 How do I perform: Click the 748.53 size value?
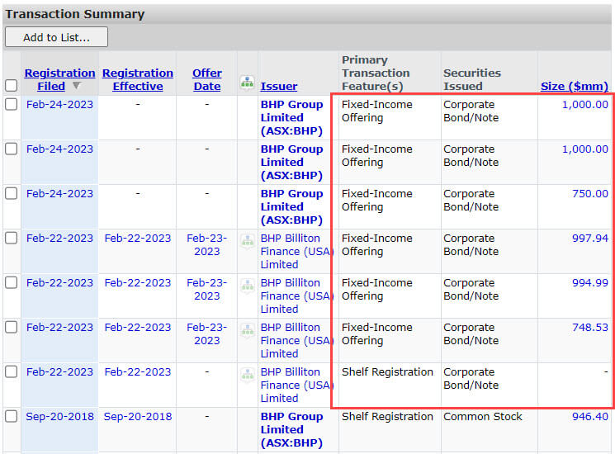click(590, 328)
